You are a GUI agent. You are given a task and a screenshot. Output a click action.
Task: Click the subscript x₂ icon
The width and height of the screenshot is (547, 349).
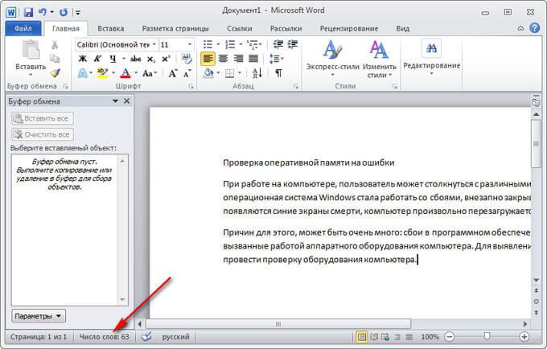(151, 59)
